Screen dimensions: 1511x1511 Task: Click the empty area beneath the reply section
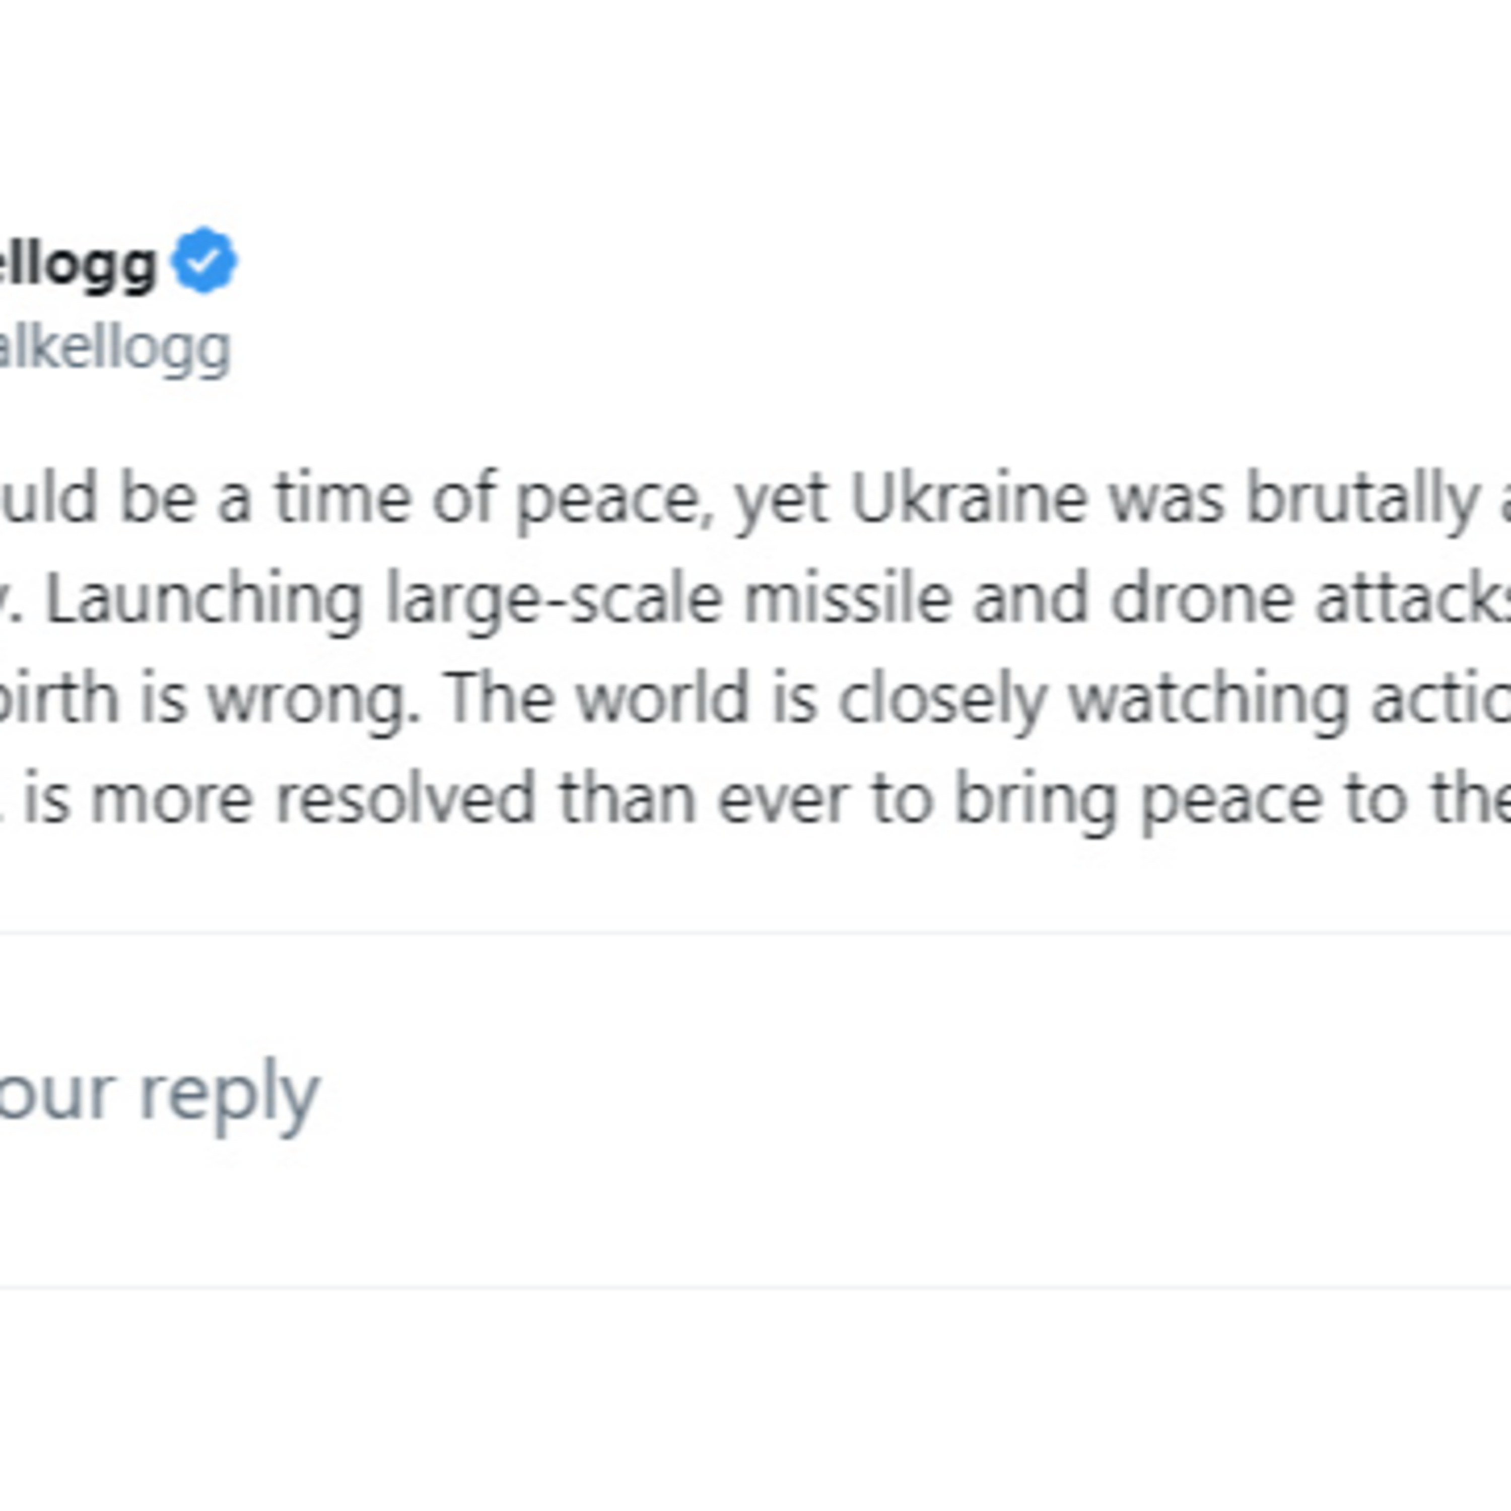click(x=756, y=1400)
